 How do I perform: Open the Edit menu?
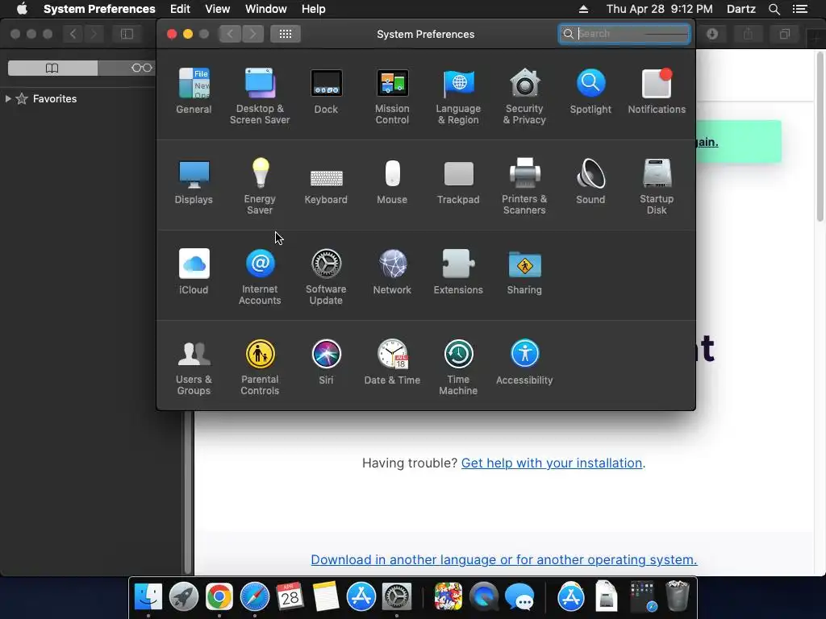(x=180, y=9)
